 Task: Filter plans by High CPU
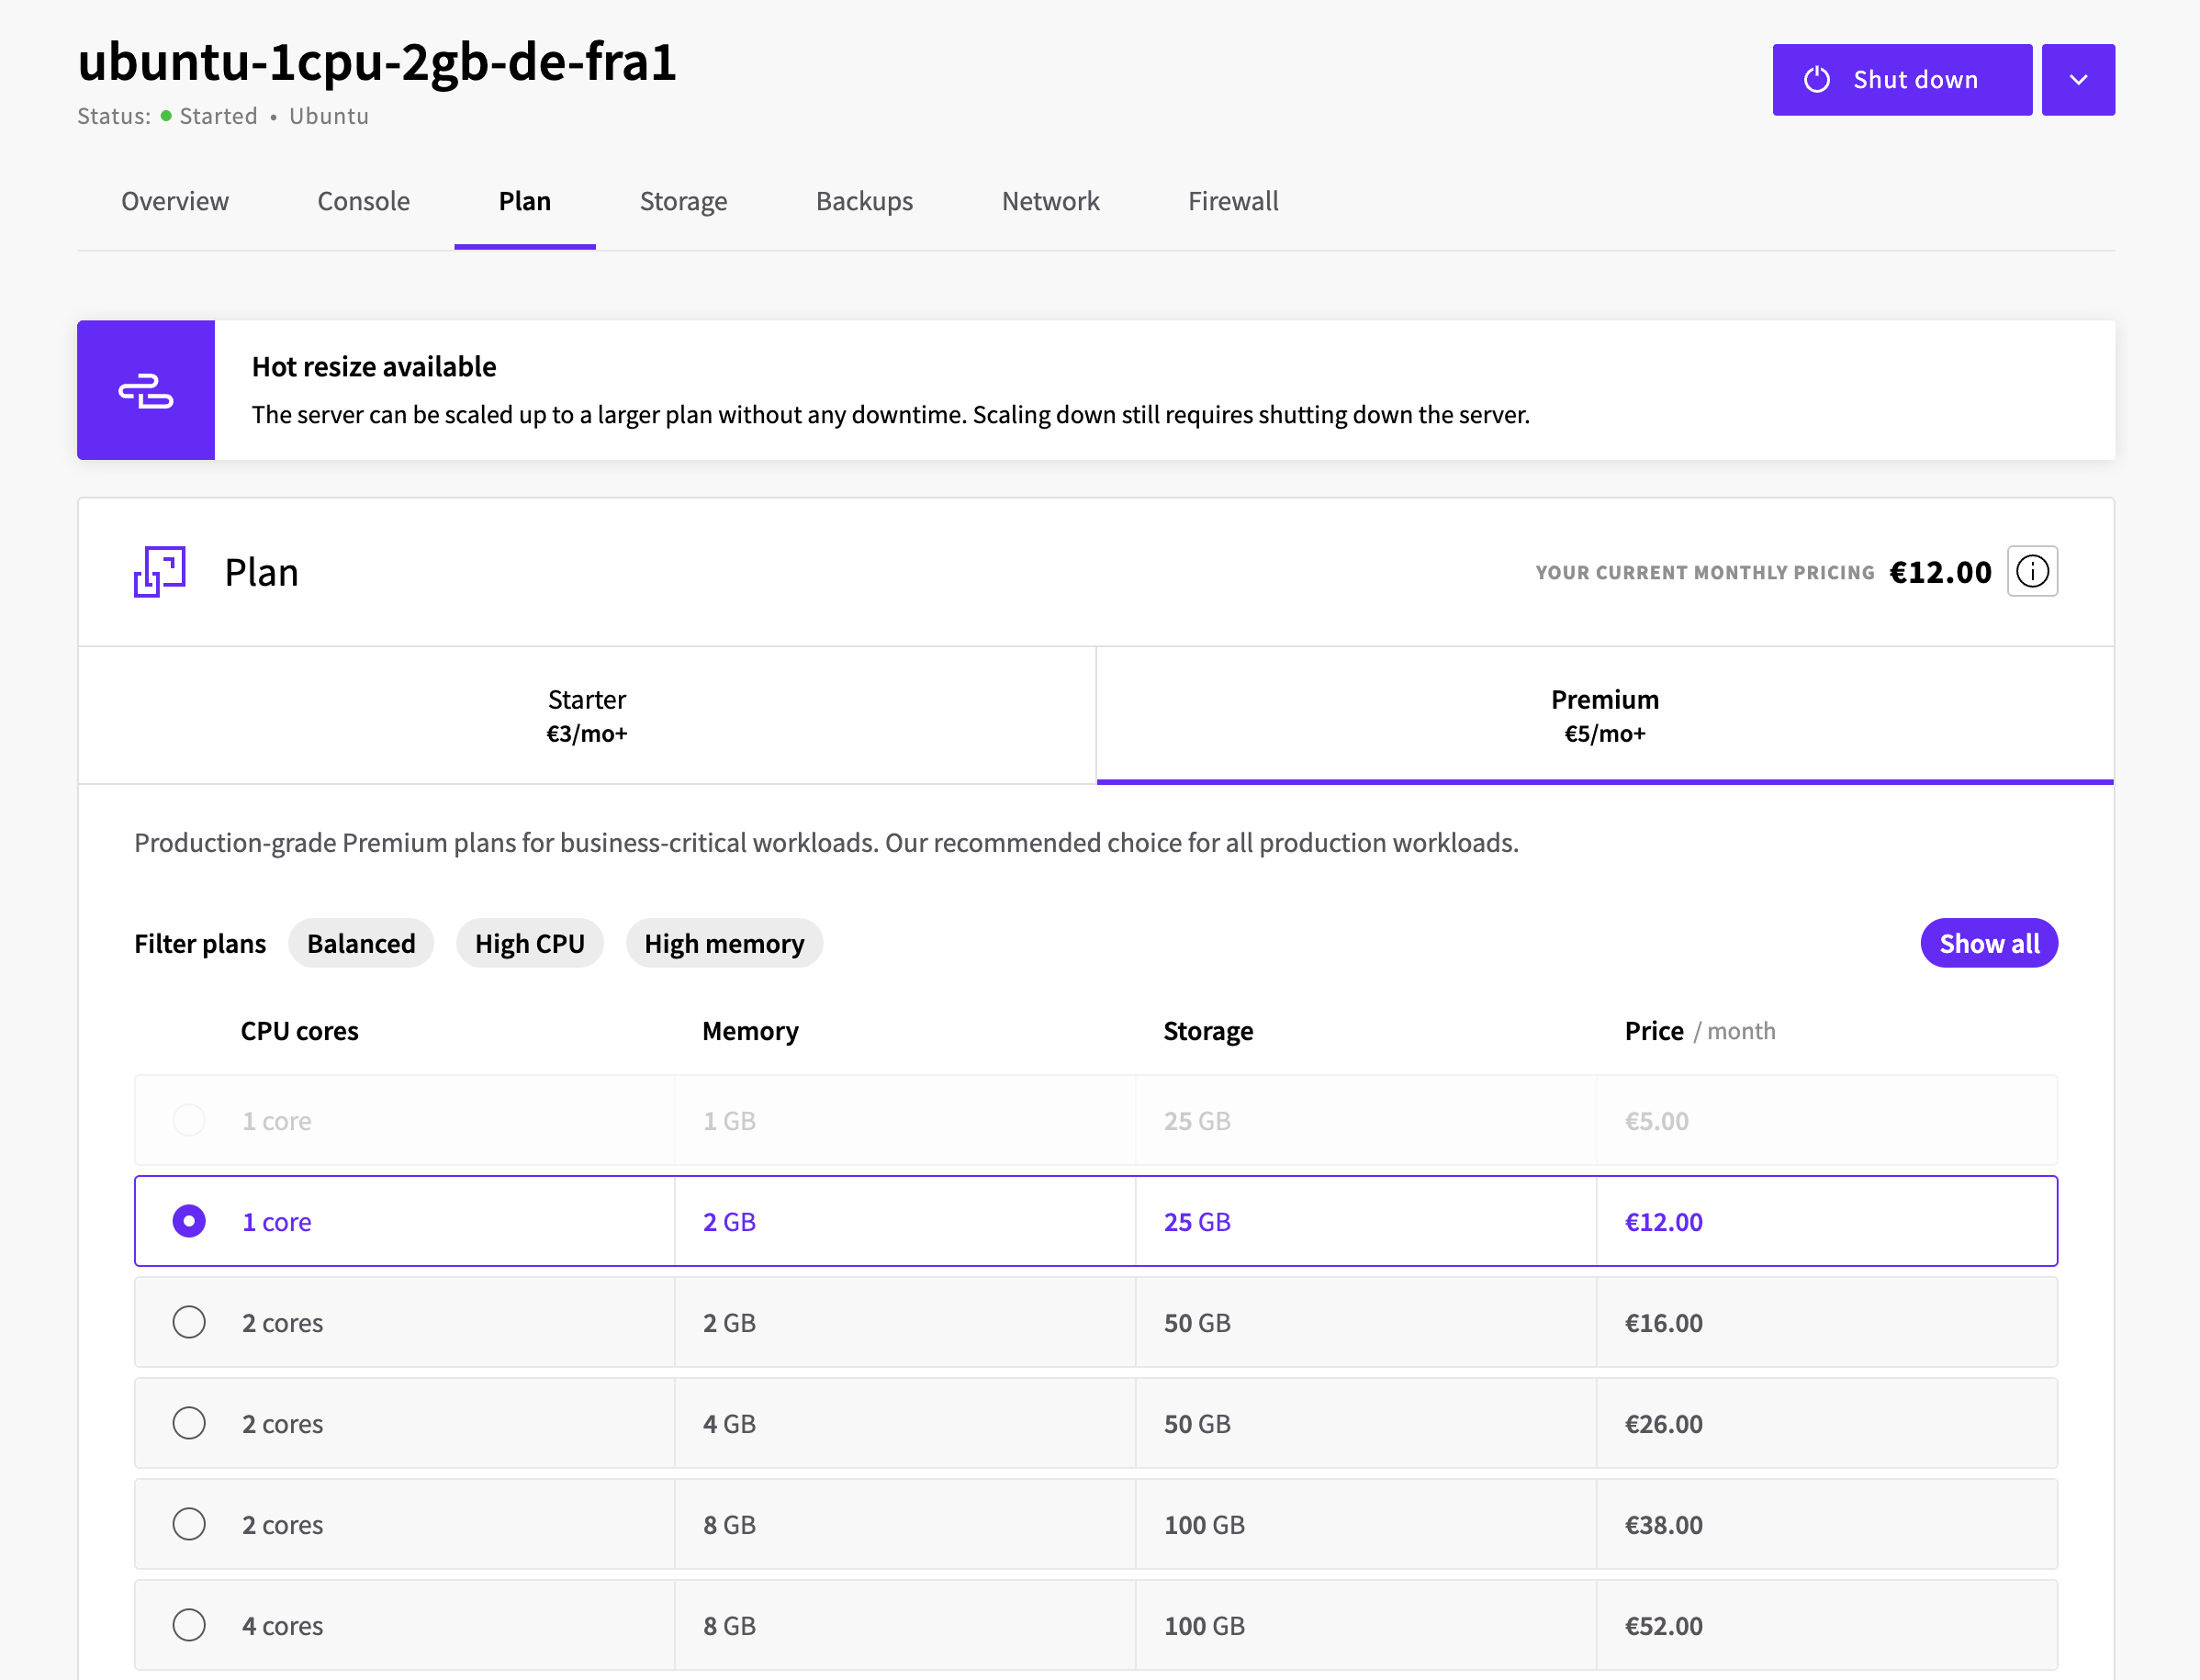coord(530,943)
